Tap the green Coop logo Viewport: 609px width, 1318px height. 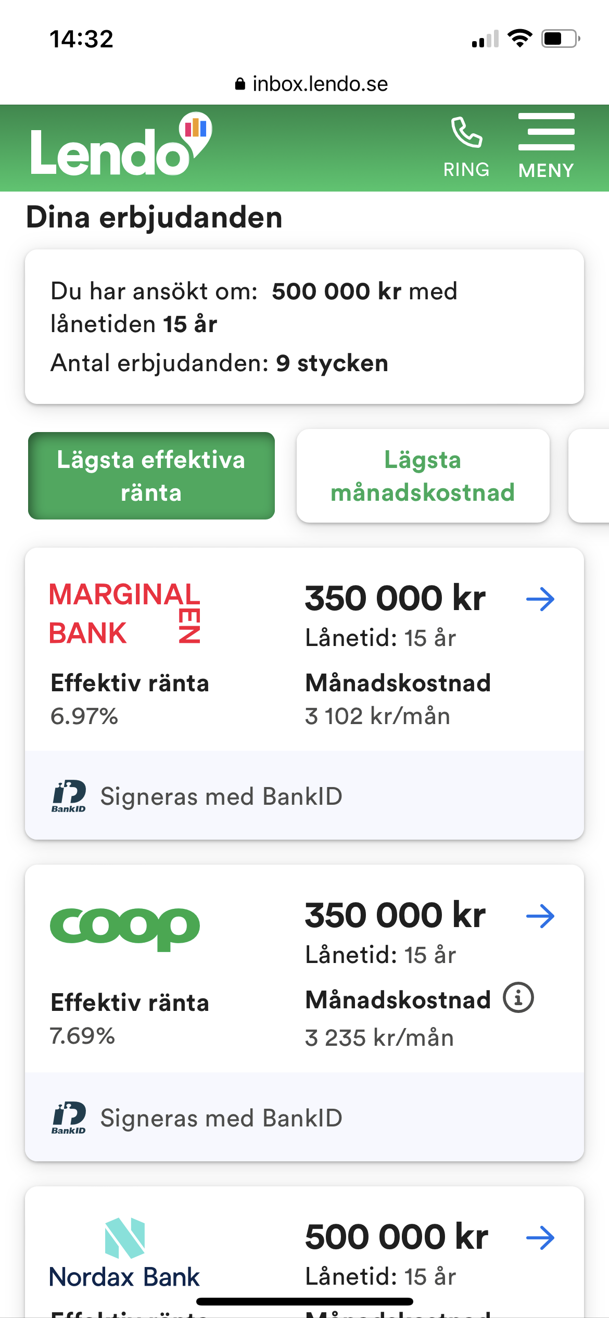point(124,928)
